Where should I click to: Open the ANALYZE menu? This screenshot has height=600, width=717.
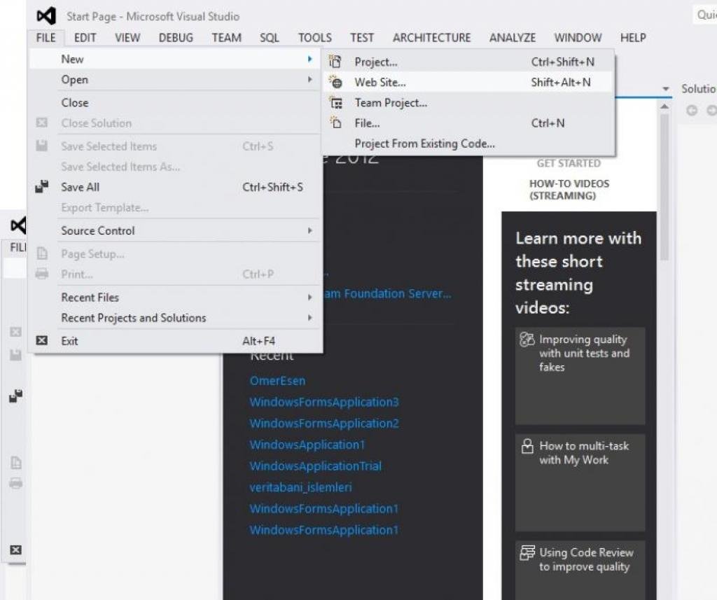click(x=512, y=38)
